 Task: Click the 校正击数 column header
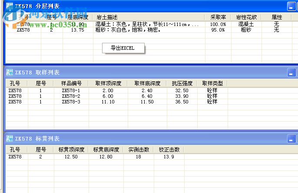[169, 150]
